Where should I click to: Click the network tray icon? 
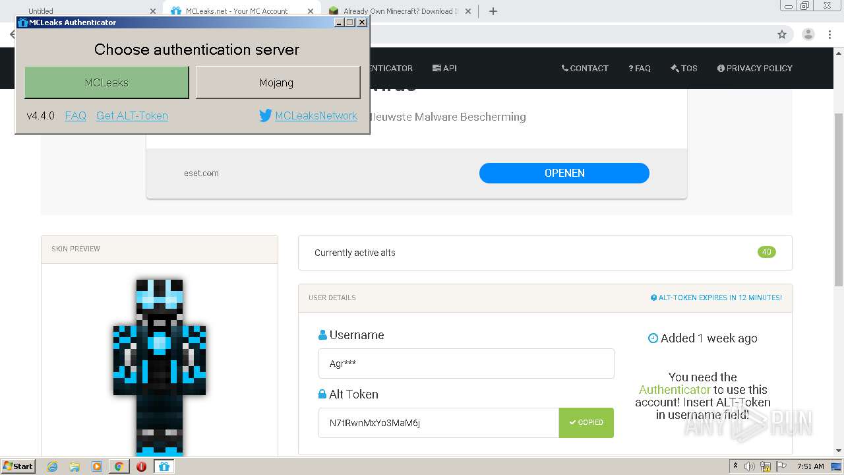pos(766,466)
